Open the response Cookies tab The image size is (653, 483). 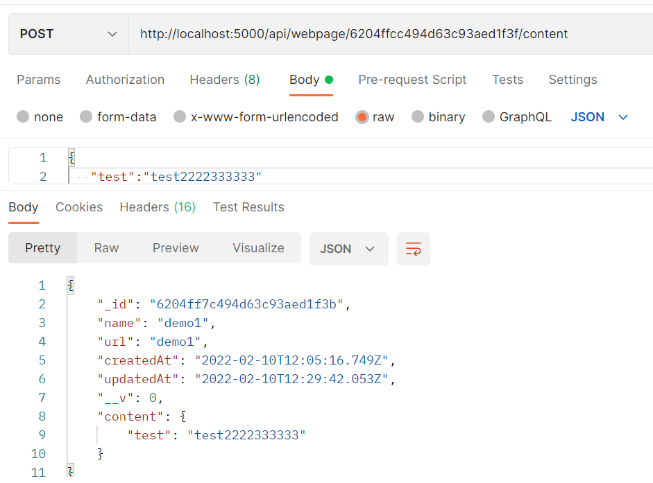[78, 207]
